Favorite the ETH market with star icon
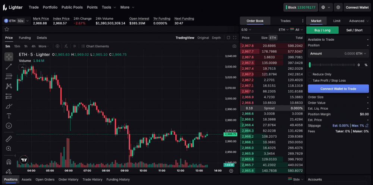The image size is (373, 185). (x=7, y=29)
